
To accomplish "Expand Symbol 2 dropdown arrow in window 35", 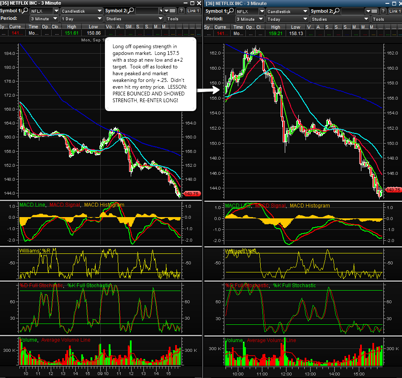I will 160,11.
